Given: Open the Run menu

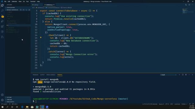Looking at the screenshot, I should pyautogui.click(x=27, y=2).
